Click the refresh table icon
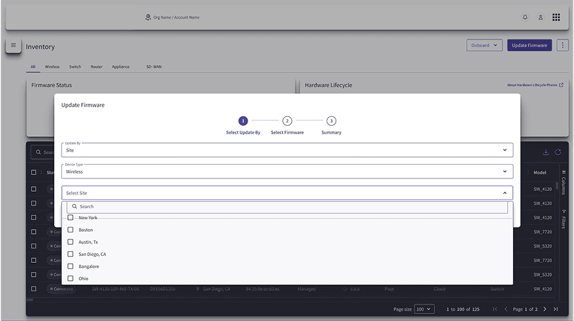Screen dimensions: 574x321 pyautogui.click(x=558, y=152)
